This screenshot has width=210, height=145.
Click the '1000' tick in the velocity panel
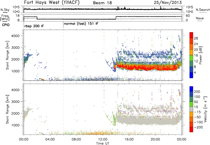point(15,125)
